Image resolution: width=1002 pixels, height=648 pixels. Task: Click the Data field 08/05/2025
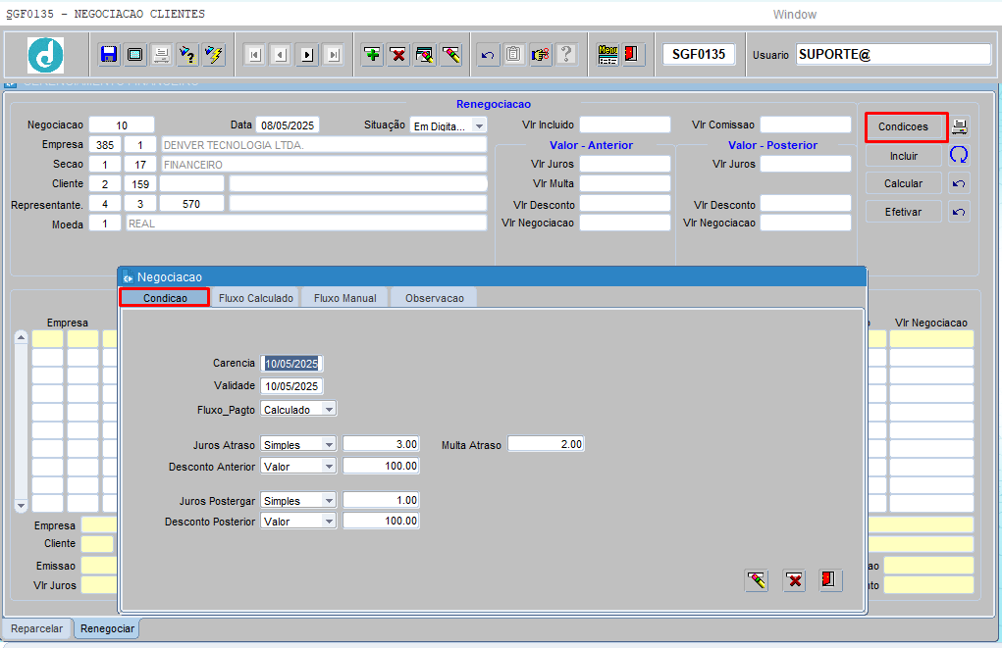click(287, 125)
